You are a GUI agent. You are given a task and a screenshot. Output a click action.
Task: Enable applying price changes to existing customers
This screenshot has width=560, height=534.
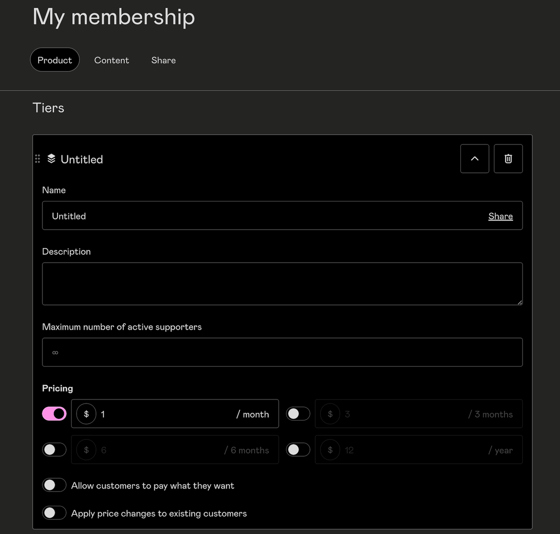coord(54,513)
